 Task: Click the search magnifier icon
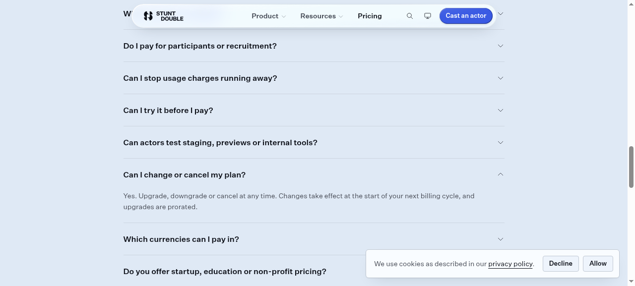coord(410,16)
